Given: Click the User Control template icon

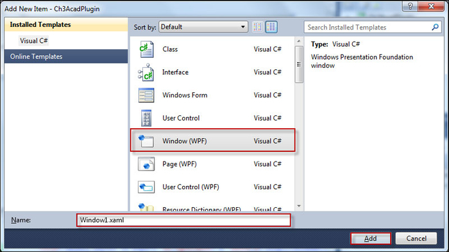Looking at the screenshot, I should pyautogui.click(x=146, y=118).
